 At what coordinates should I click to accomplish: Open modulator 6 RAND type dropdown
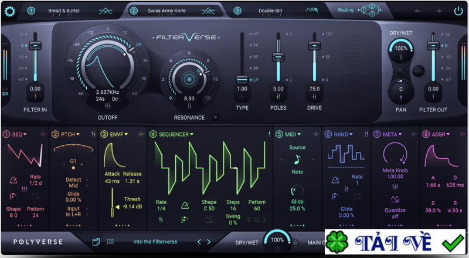point(343,134)
